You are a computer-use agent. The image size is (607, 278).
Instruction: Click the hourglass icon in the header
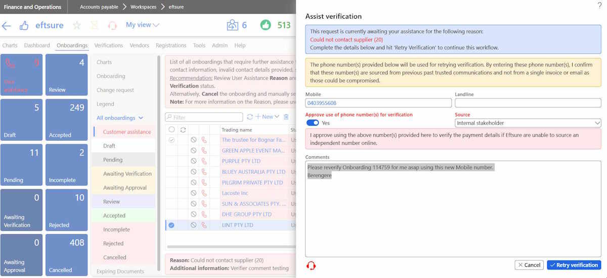pos(95,25)
